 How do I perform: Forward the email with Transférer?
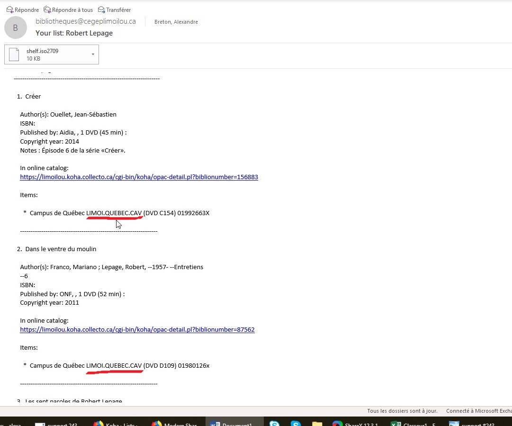coord(114,10)
